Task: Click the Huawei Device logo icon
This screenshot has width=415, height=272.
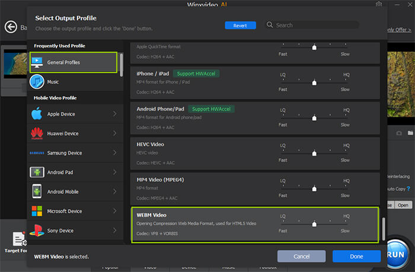Action: pyautogui.click(x=37, y=133)
